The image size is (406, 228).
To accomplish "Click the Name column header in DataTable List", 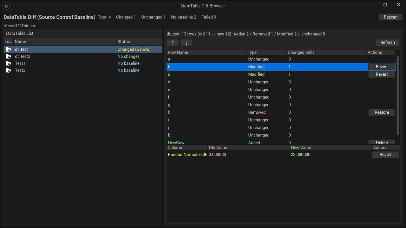I will coord(65,41).
